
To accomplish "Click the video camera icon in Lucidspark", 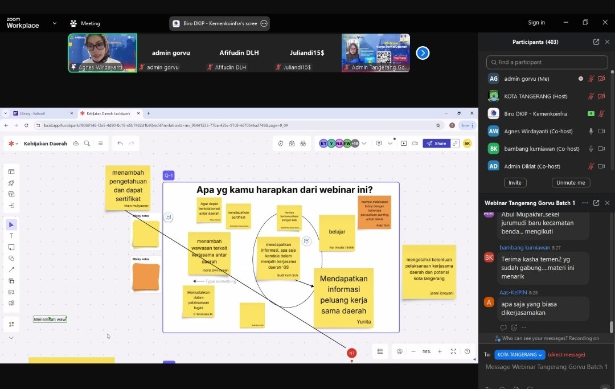I will (415, 144).
